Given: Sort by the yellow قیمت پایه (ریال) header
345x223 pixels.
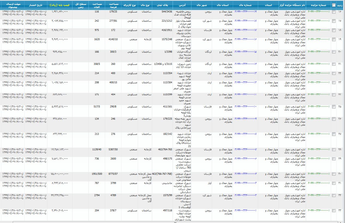Looking at the screenshot, I should (x=60, y=5).
